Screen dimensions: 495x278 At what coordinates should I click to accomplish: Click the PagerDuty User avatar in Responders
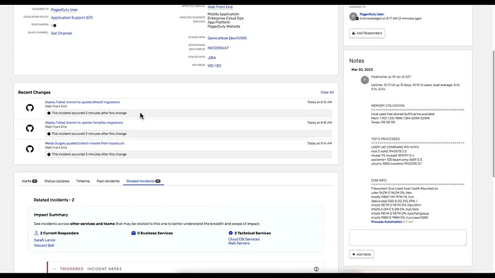[x=353, y=17]
